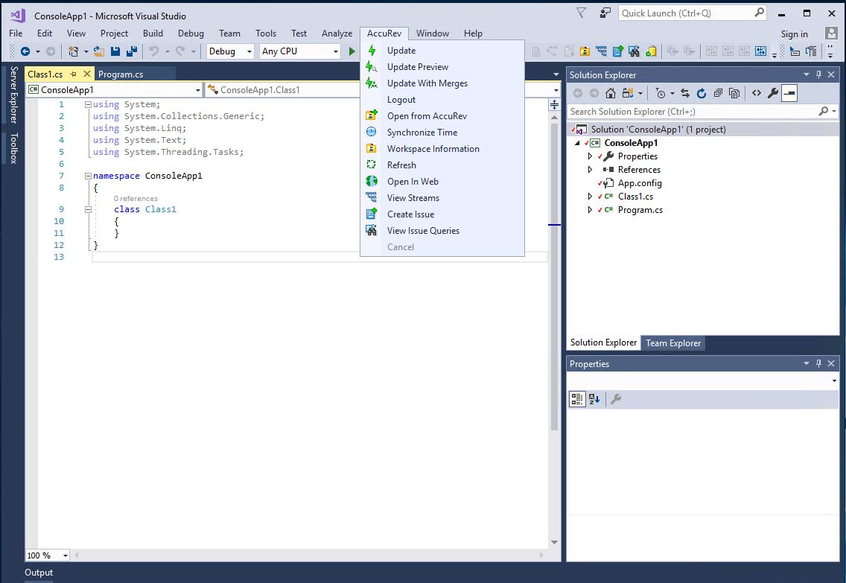Expand the Class1.cs node in Solution Explorer
Viewport: 846px width, 583px height.
tap(590, 197)
